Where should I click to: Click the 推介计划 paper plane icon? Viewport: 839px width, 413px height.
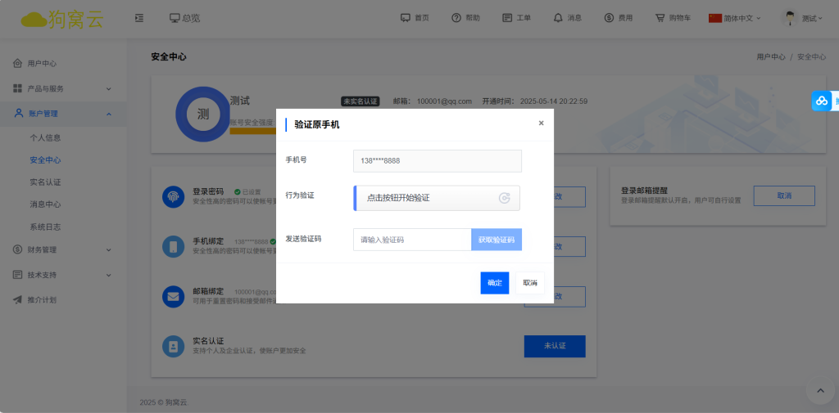coord(18,300)
